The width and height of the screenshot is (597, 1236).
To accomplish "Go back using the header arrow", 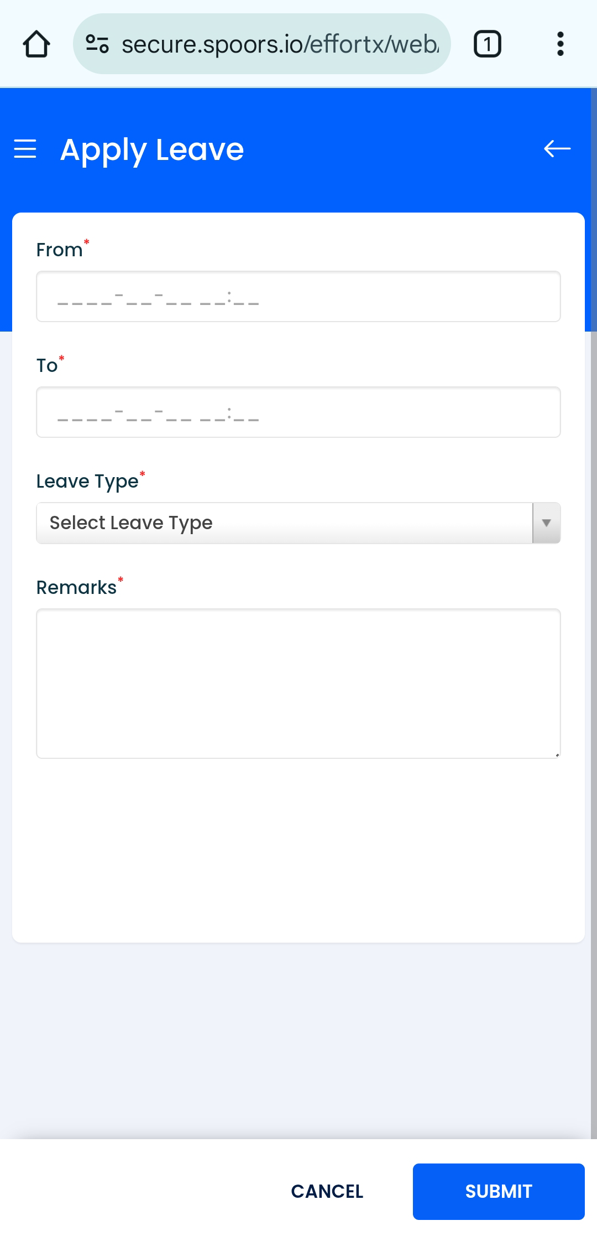I will [557, 149].
